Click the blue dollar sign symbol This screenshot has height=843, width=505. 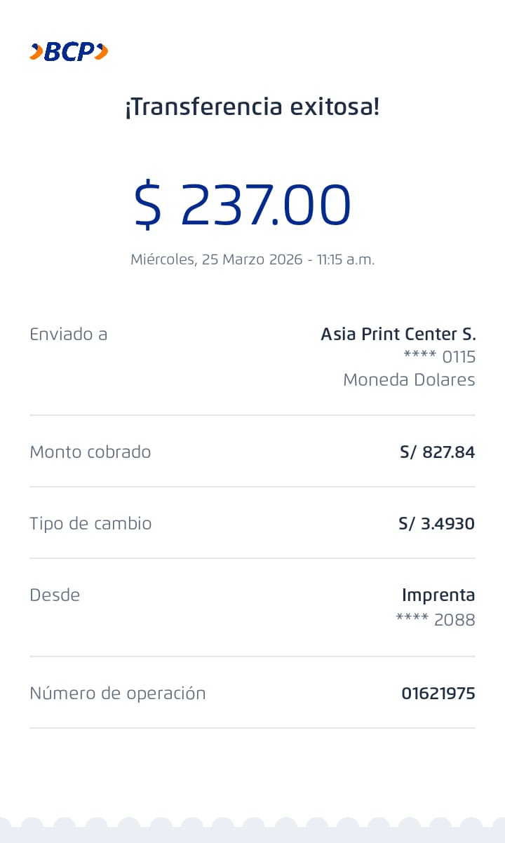tap(148, 205)
